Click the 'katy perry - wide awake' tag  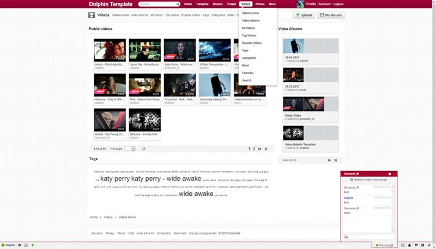(166, 179)
